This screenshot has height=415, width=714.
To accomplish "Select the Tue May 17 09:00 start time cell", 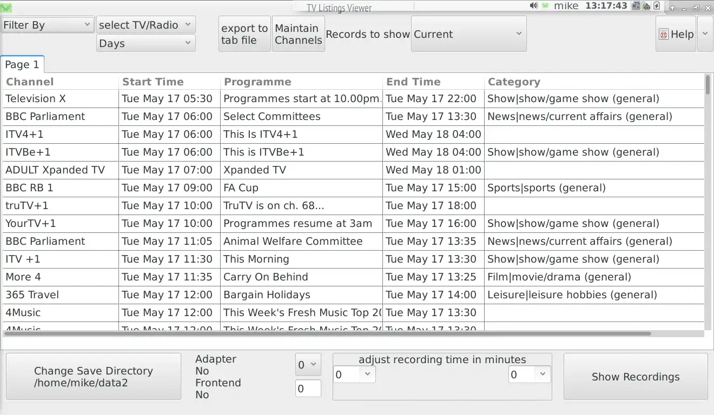I will pyautogui.click(x=170, y=188).
